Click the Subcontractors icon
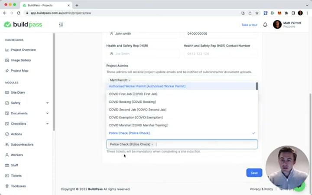This screenshot has width=312, height=195. pos(7,144)
